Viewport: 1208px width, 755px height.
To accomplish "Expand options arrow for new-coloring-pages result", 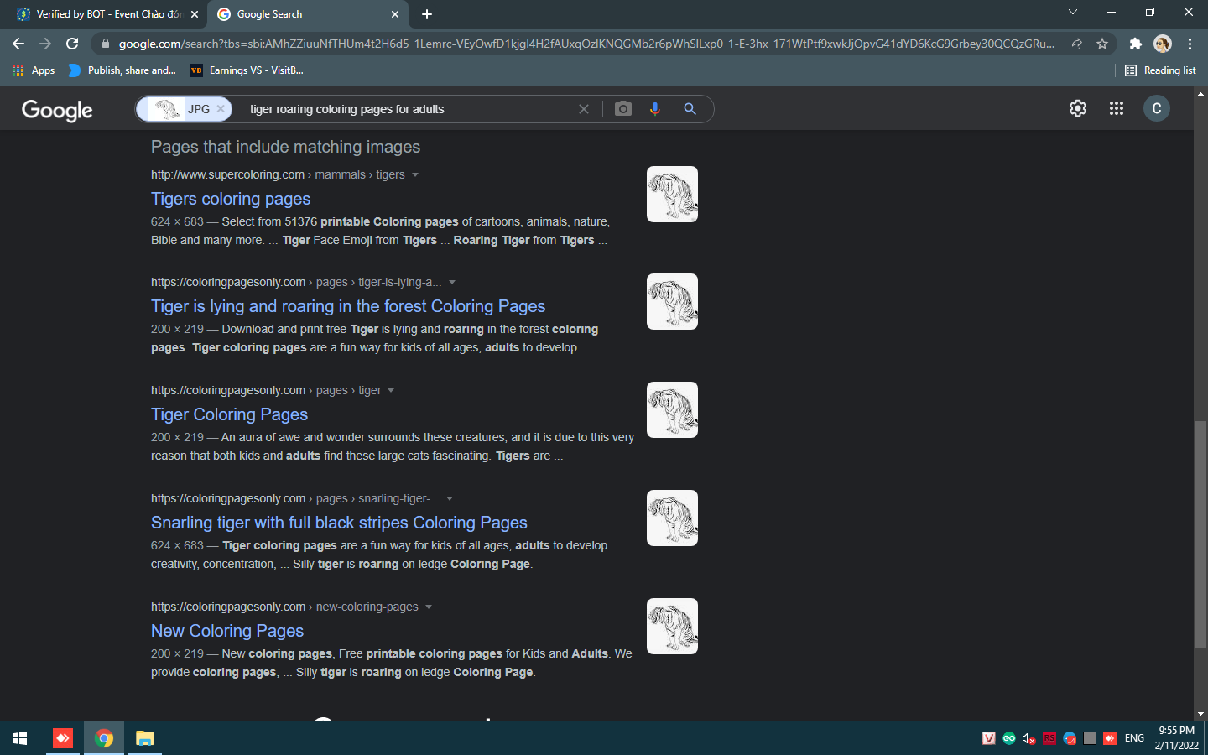I will [x=429, y=607].
